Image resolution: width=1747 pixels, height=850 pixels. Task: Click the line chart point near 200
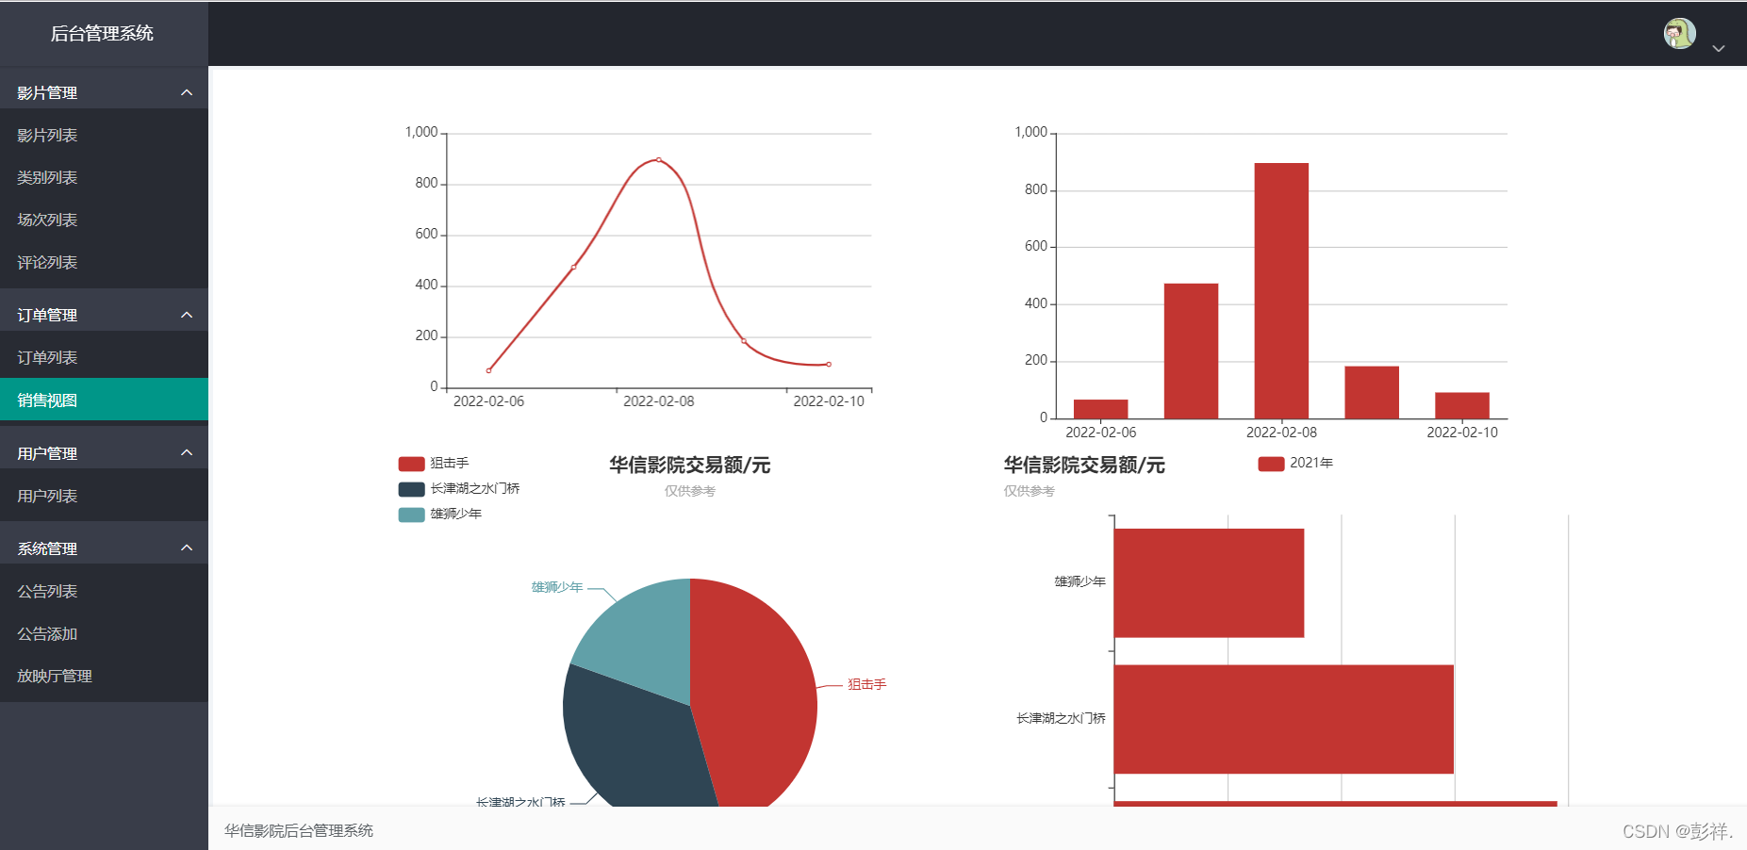click(744, 340)
